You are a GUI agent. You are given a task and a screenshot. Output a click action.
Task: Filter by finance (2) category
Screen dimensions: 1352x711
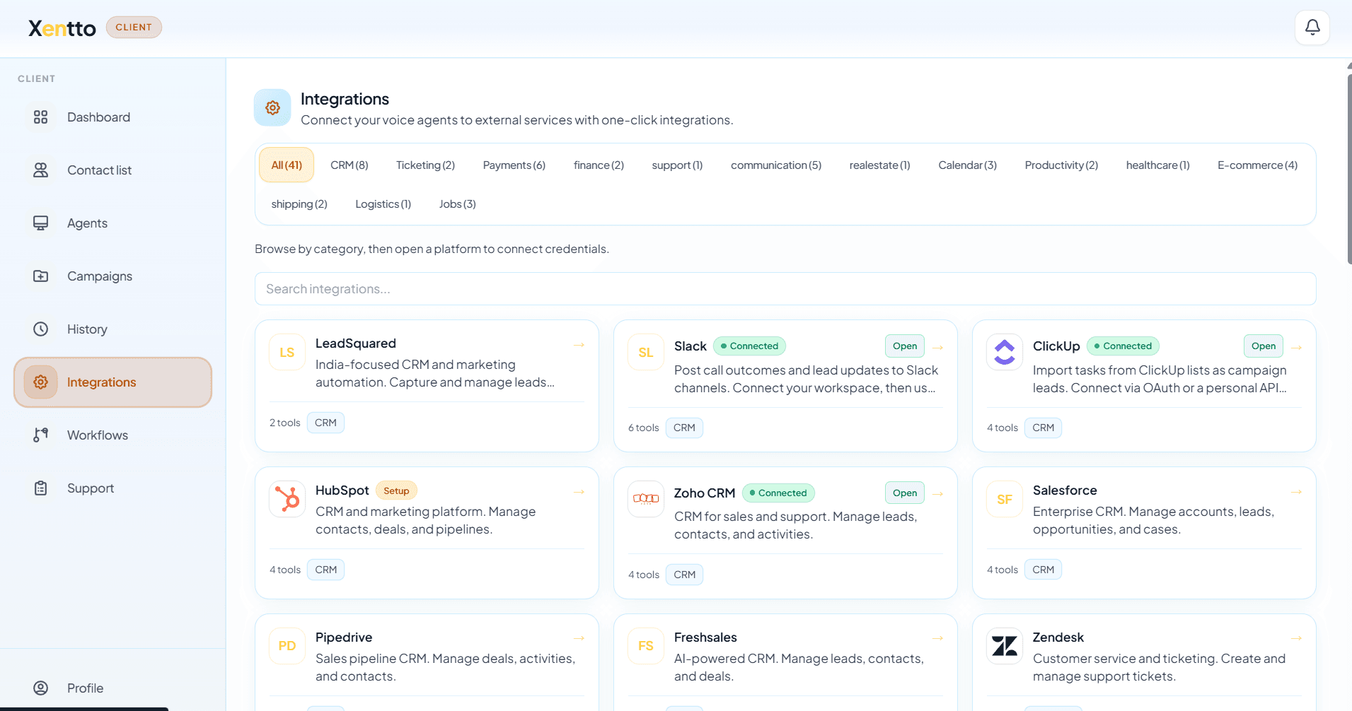point(599,165)
